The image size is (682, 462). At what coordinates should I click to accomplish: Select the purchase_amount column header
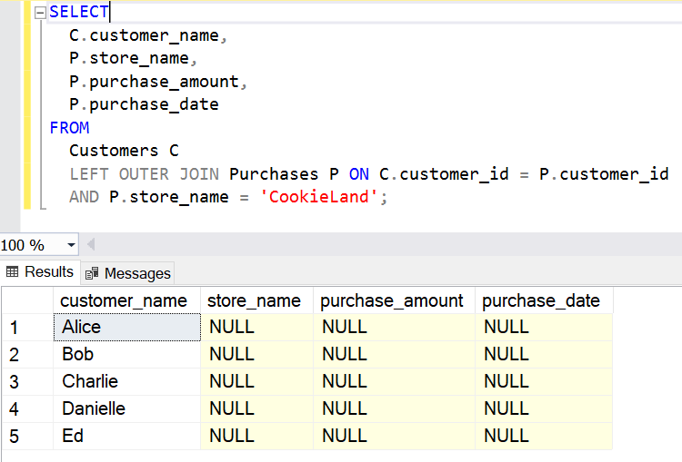393,300
